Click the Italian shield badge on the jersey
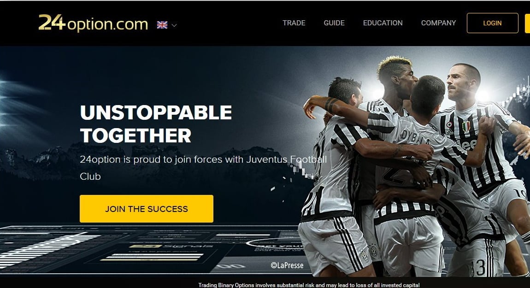Screen dimensions: 530x288 click(x=466, y=127)
